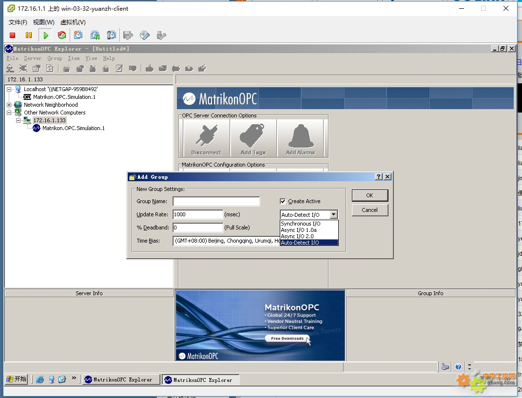This screenshot has width=522, height=398.
Task: Click the USB device settings icon
Action: point(161,35)
